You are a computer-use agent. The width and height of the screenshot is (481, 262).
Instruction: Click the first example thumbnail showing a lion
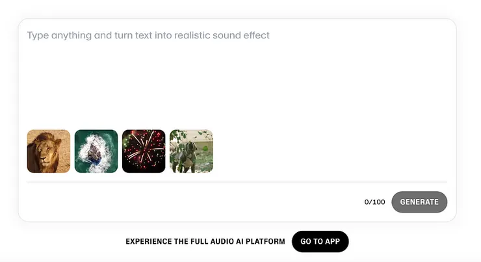[49, 151]
